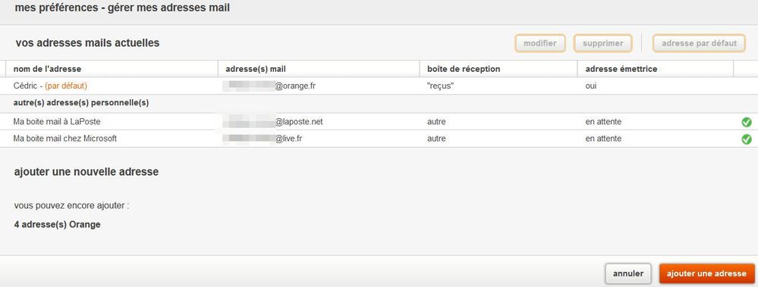Click the "mes préférences - gérer mes adresses mail" title

[122, 8]
